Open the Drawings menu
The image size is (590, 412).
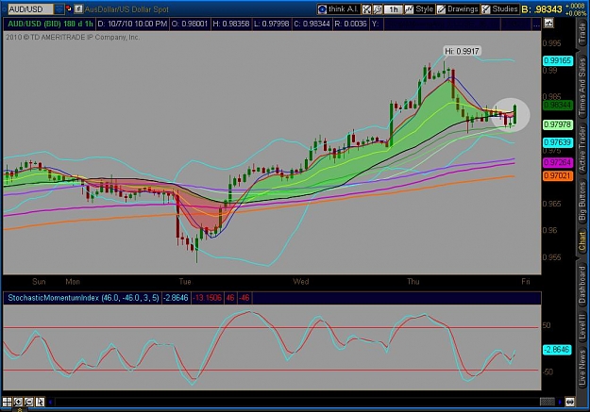point(458,9)
